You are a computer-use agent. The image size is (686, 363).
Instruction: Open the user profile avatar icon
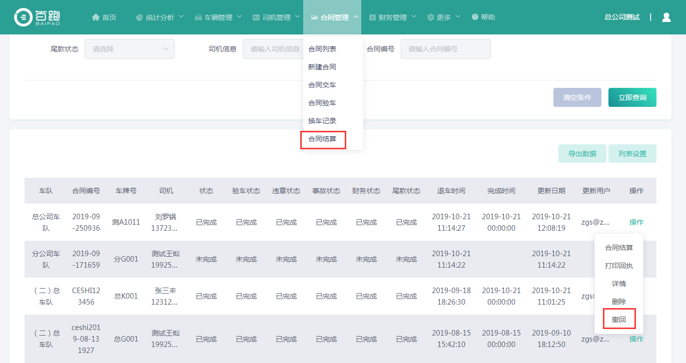click(666, 17)
